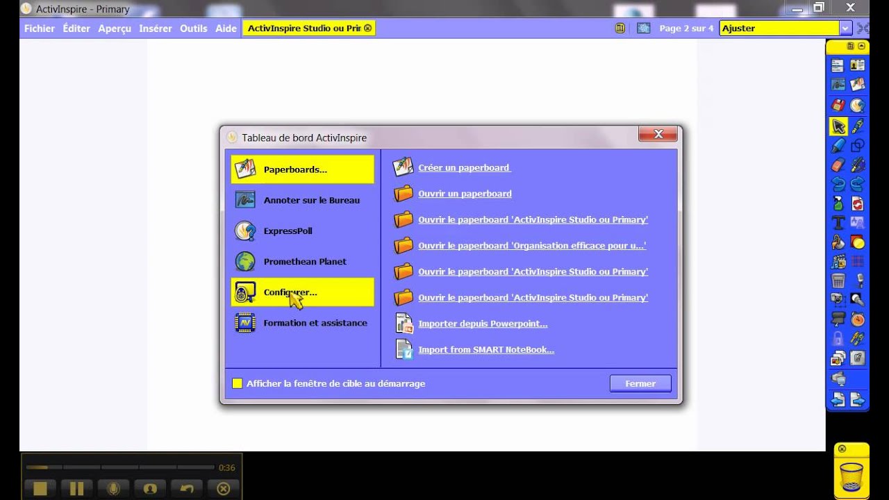Viewport: 889px width, 500px height.
Task: Open the Insérer menu
Action: coord(156,28)
